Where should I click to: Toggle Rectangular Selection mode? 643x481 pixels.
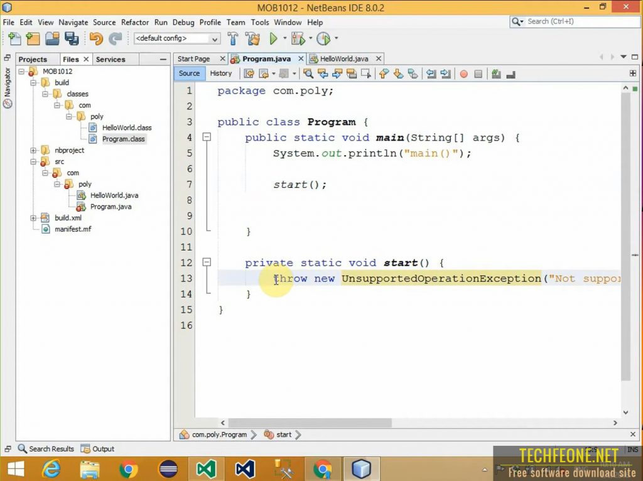[366, 74]
